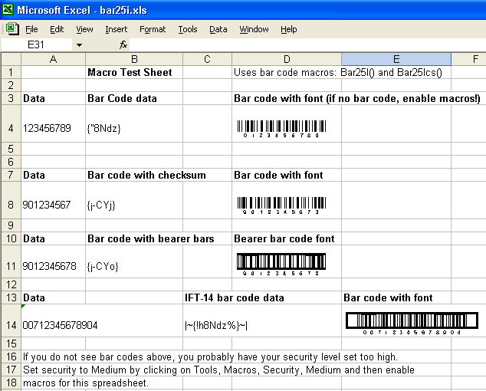The width and height of the screenshot is (486, 391).
Task: Click the barcode image in row 8
Action: (x=281, y=205)
